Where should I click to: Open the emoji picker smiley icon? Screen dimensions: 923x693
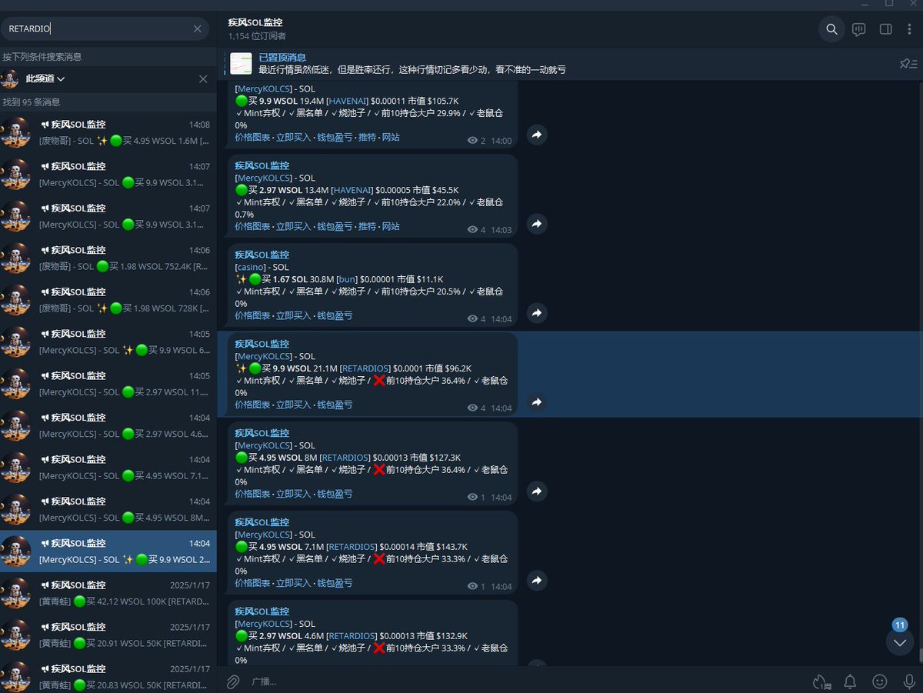879,681
